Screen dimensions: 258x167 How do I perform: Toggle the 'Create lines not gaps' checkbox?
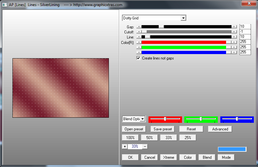(138, 58)
